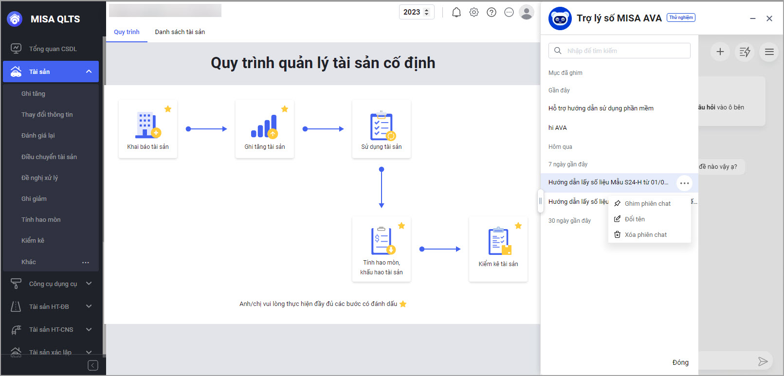The height and width of the screenshot is (376, 784).
Task: Start a new chat with plus button
Action: tap(720, 52)
